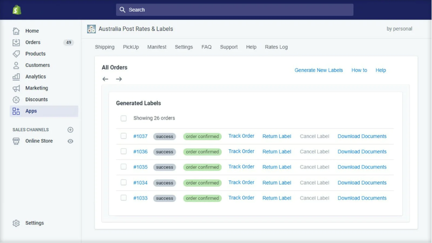View Online Store using the eye icon
432x243 pixels.
(70, 141)
